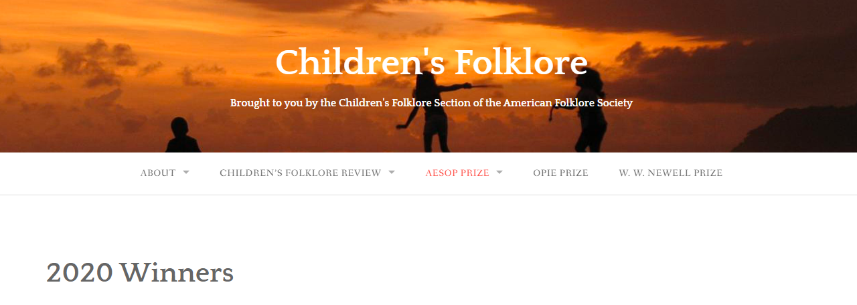Click the site tagline starting "Brought to you"

click(431, 103)
